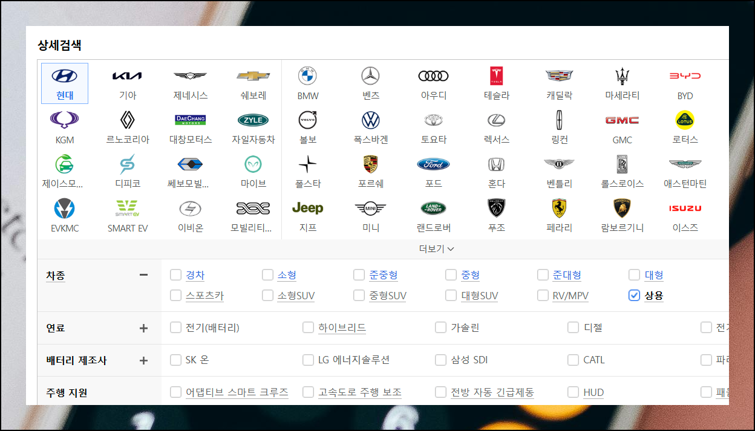Screen dimensions: 755x431
Task: Select the Porsche (포르쉐) crest logo
Action: pos(371,164)
